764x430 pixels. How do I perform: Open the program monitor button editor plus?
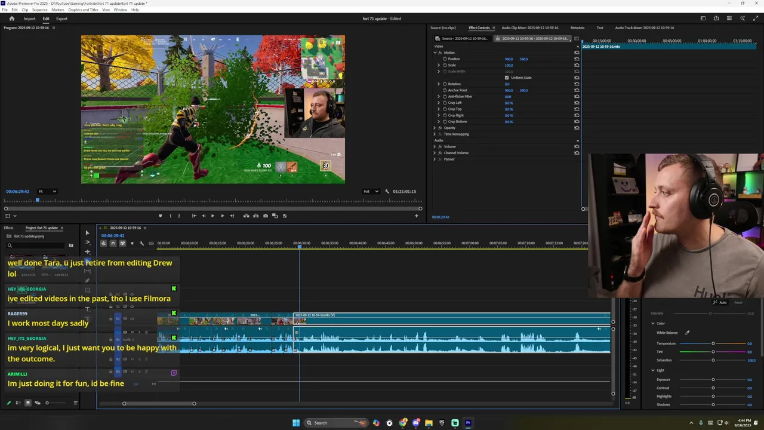tap(417, 216)
